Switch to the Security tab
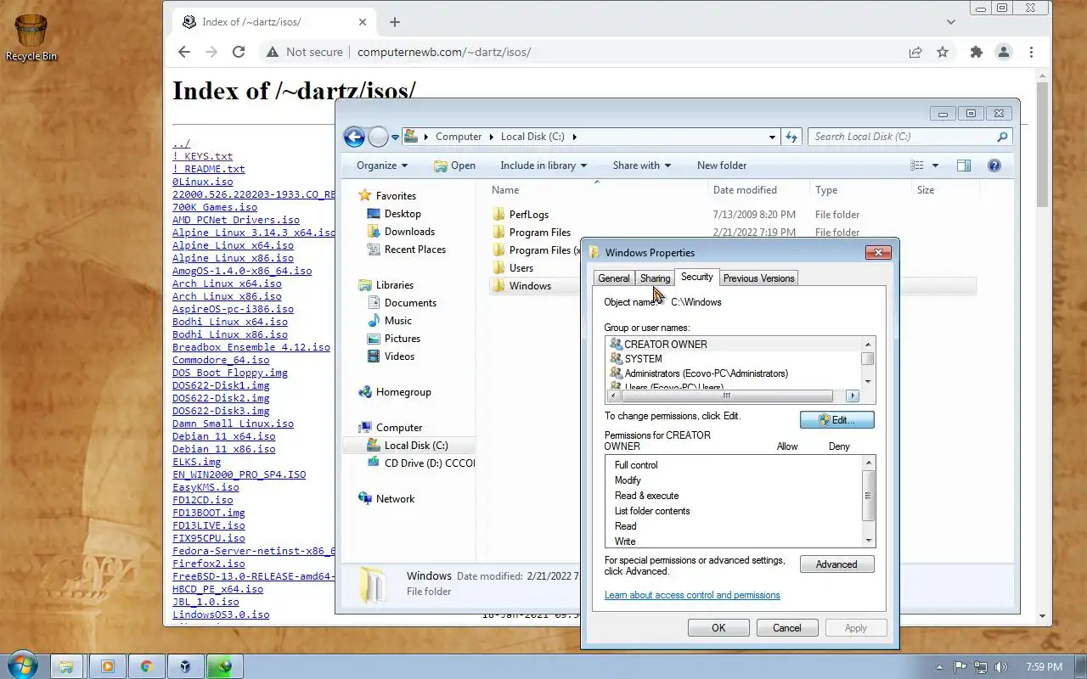1087x679 pixels. [697, 277]
